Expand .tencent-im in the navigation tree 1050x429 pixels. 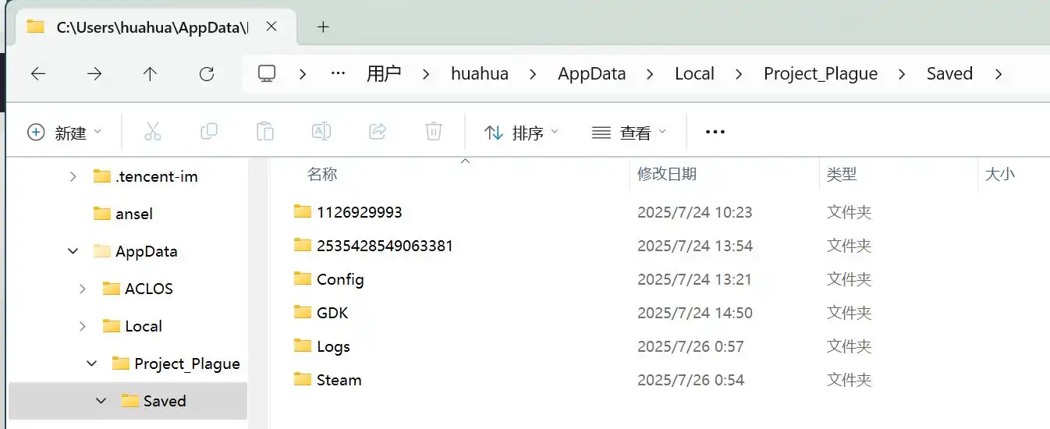click(x=73, y=176)
